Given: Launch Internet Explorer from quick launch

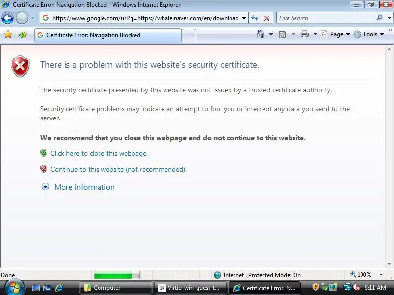Looking at the screenshot, I should (x=59, y=288).
